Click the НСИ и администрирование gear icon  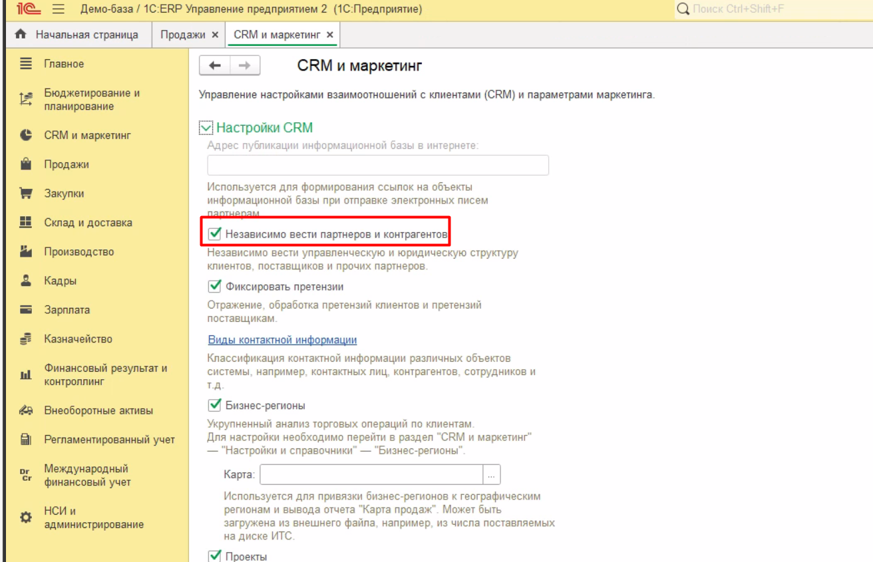tap(26, 517)
